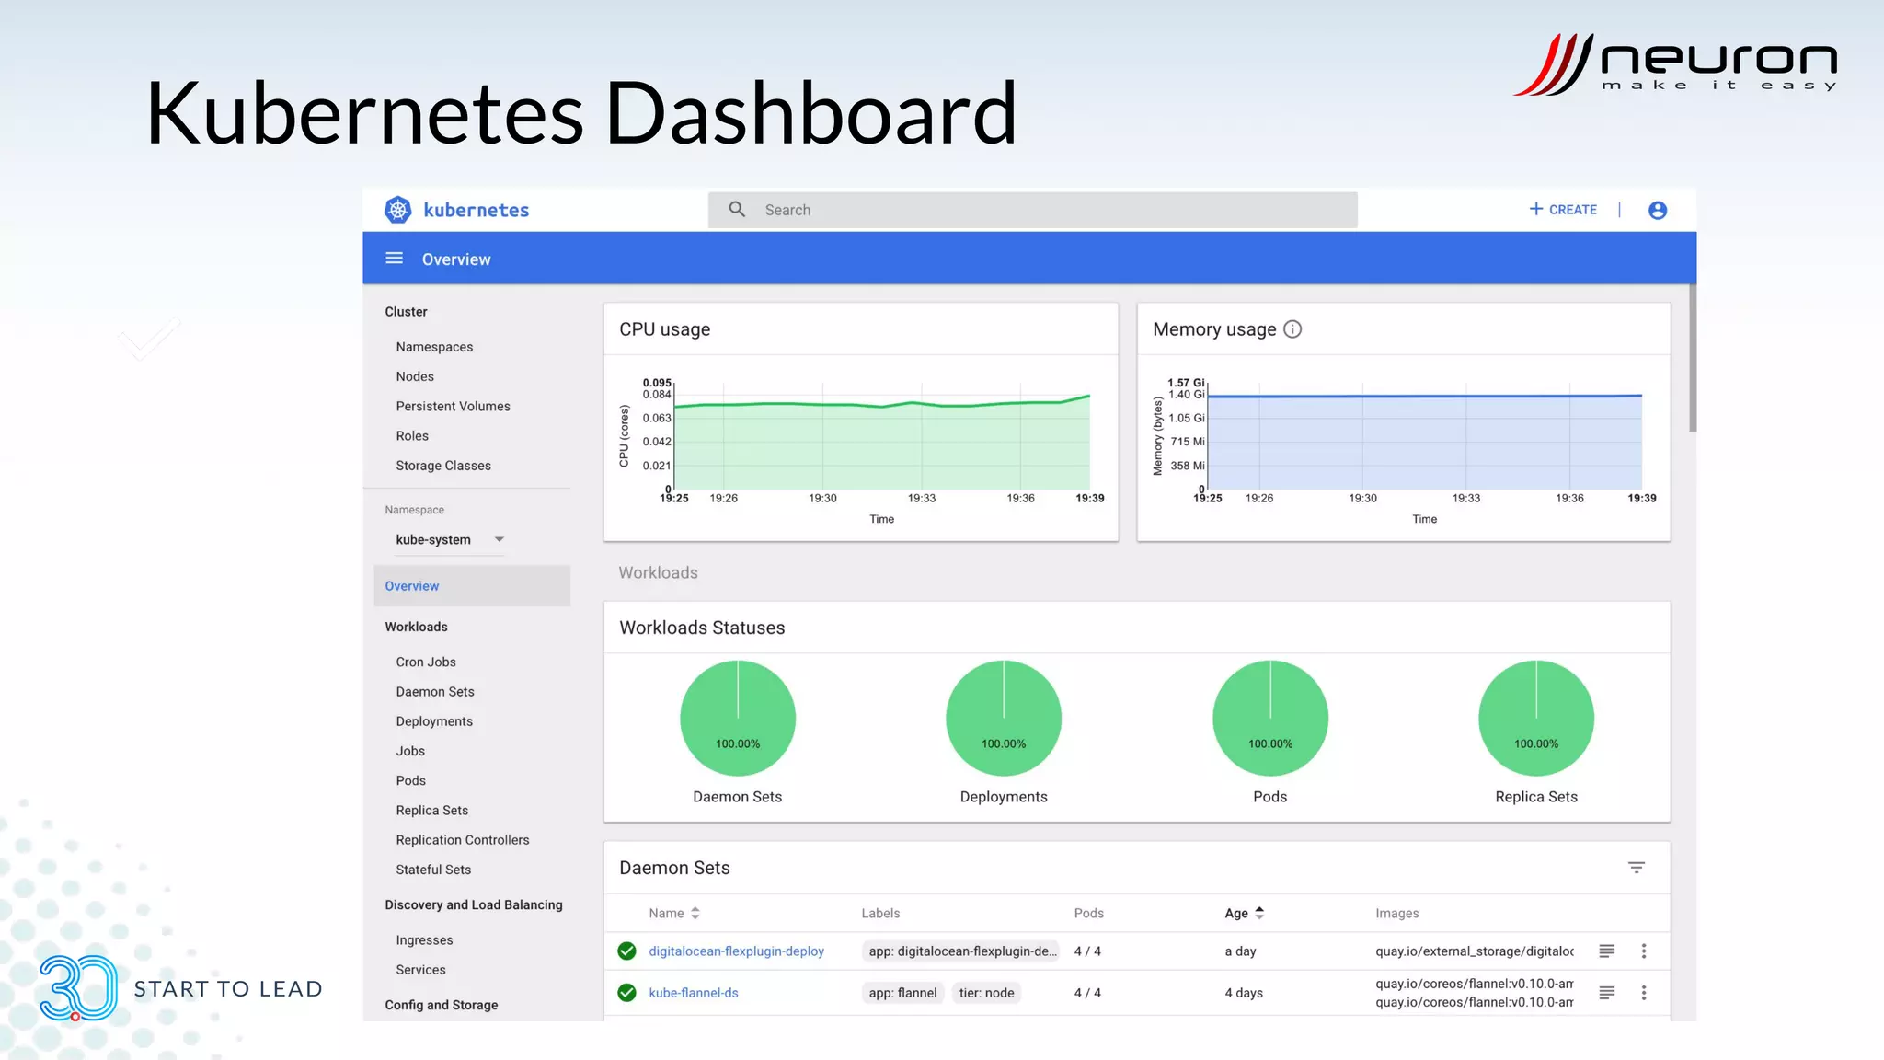Click the 'tier: node' label chip

pyautogui.click(x=986, y=993)
